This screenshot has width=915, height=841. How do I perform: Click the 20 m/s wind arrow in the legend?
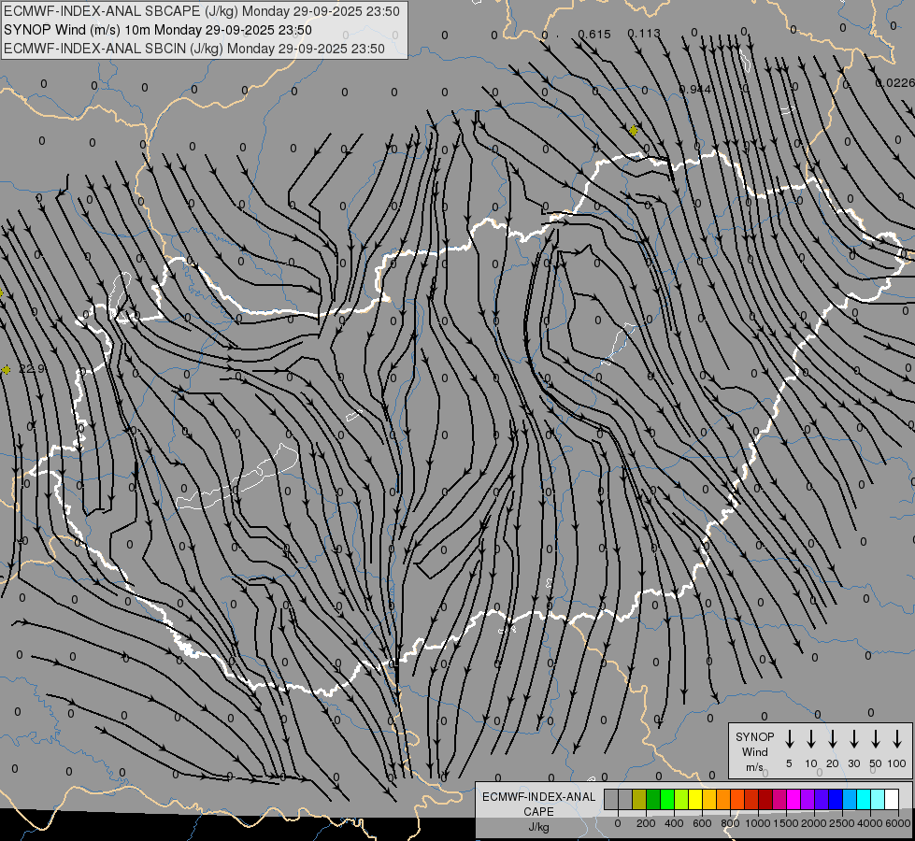832,739
